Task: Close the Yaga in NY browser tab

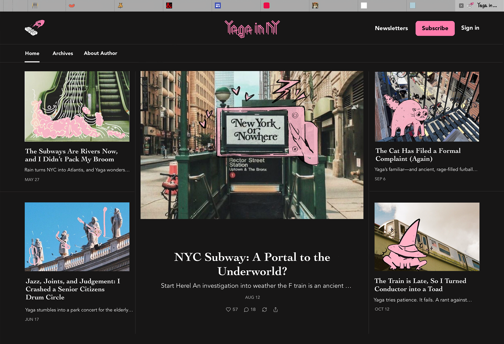Action: coord(461,6)
